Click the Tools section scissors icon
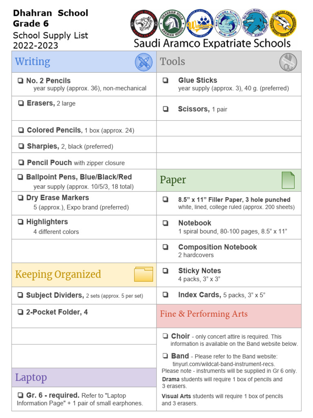Image resolution: width=313 pixels, height=418 pixels. point(288,62)
